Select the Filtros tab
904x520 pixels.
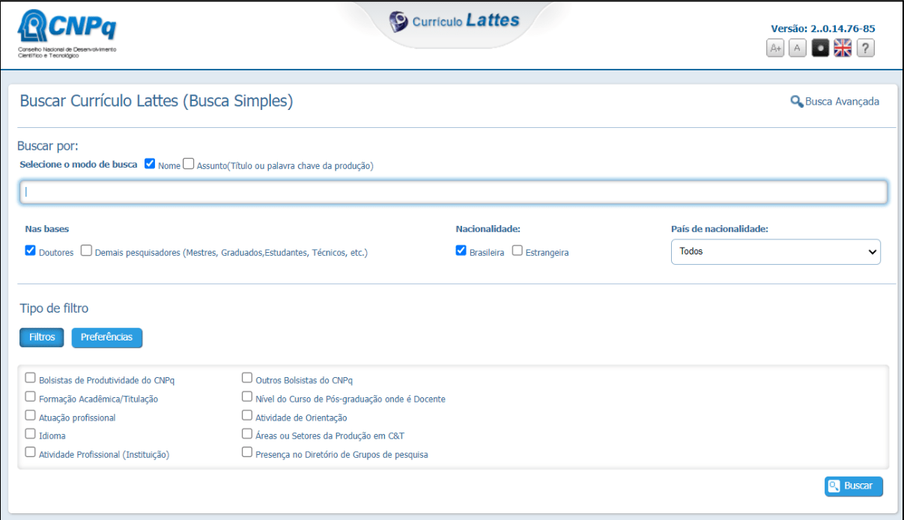42,337
